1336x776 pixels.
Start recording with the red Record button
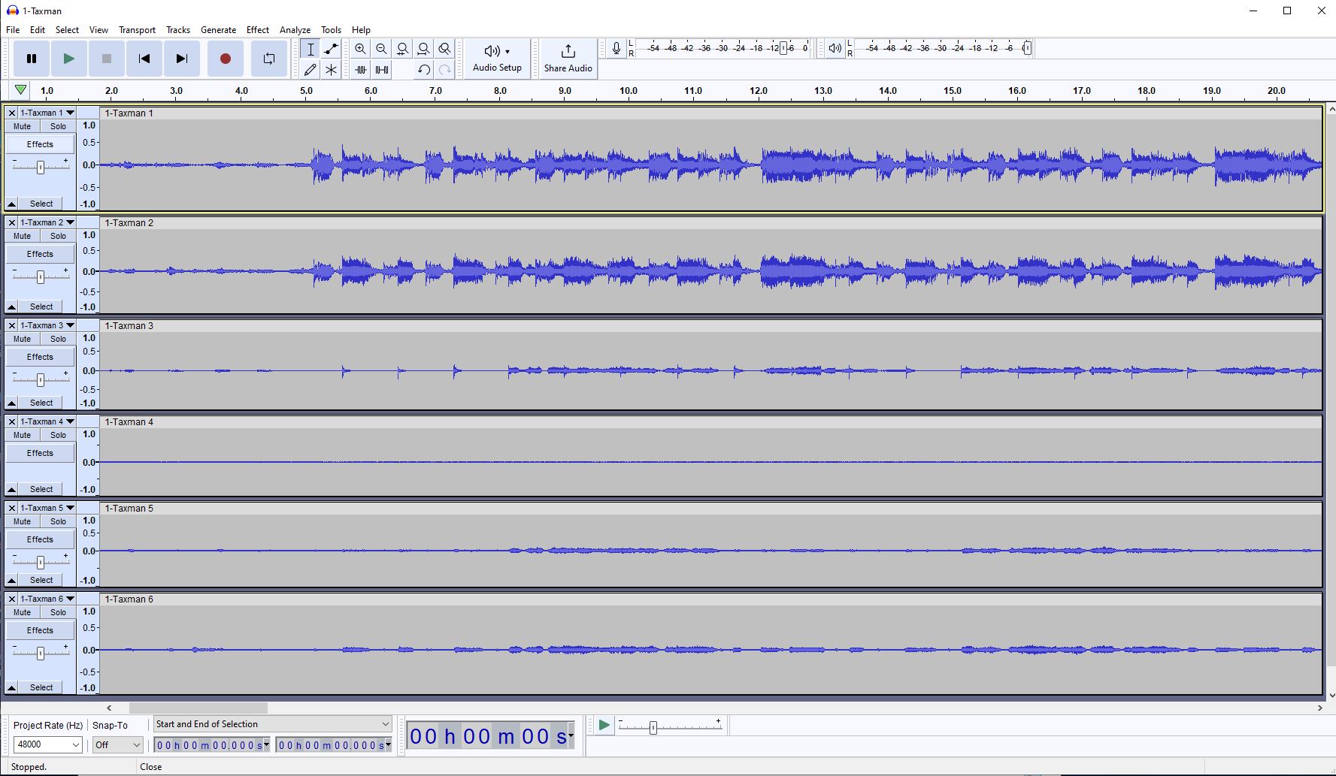pyautogui.click(x=225, y=59)
